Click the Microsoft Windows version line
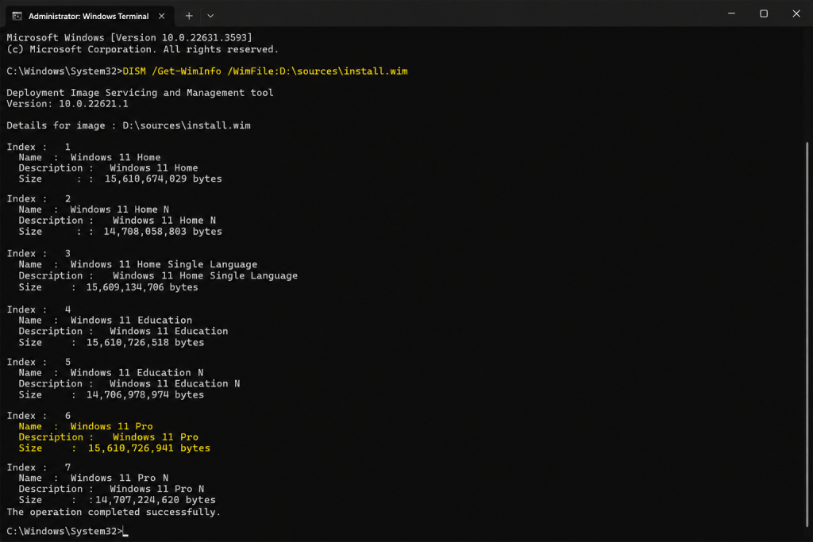The height and width of the screenshot is (542, 813). 129,37
